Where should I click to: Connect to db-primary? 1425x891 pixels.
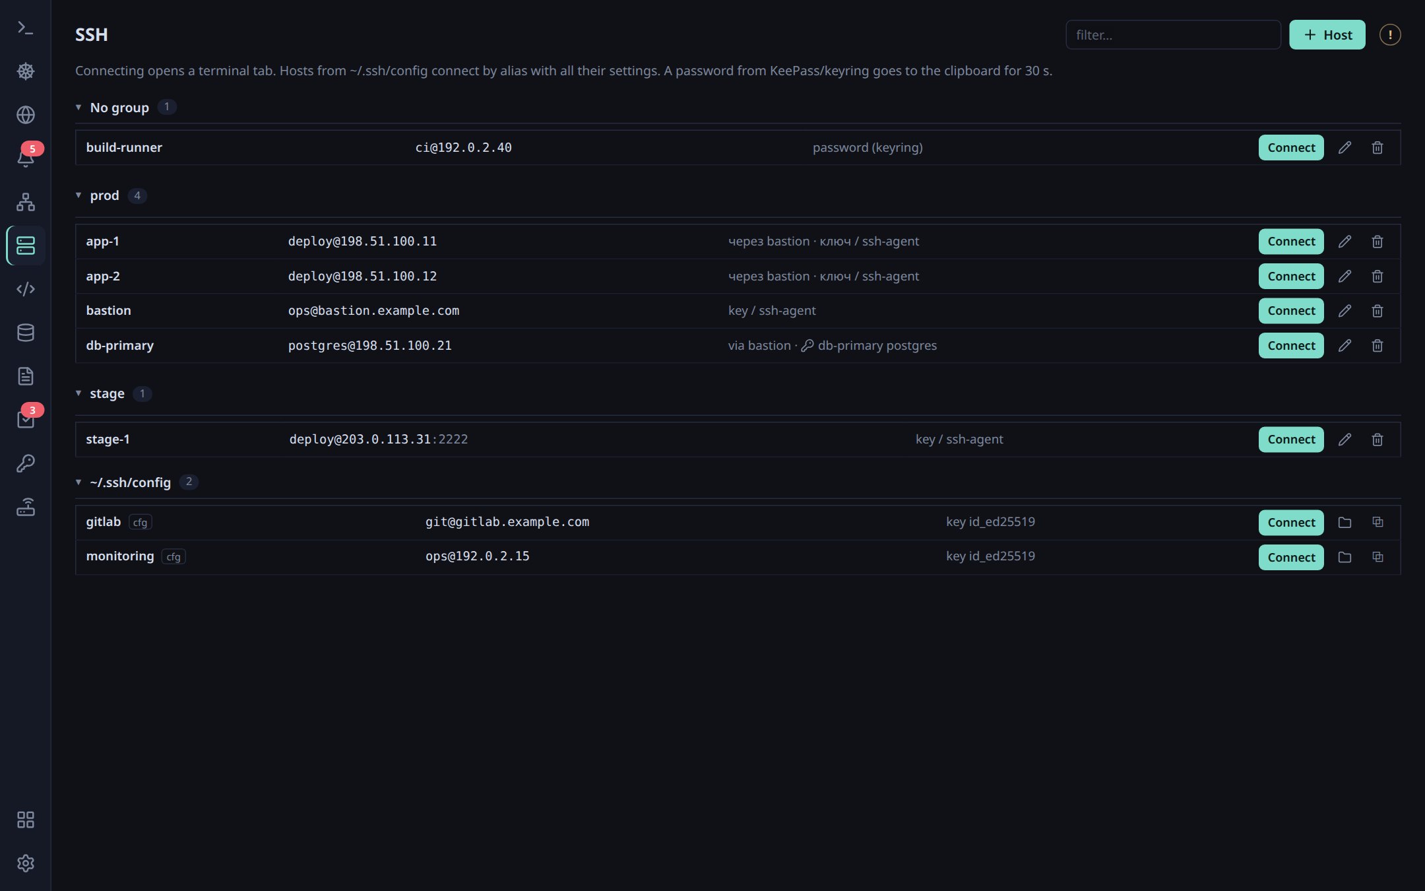point(1291,346)
